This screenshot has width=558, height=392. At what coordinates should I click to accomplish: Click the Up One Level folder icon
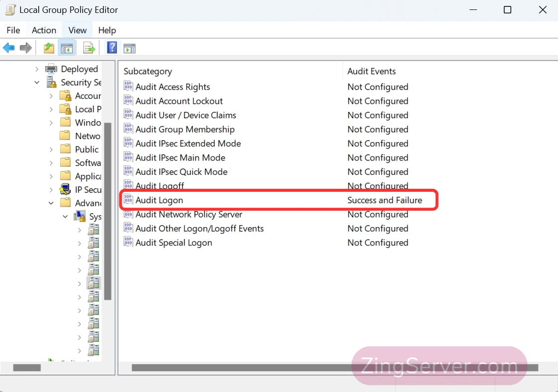click(x=49, y=48)
